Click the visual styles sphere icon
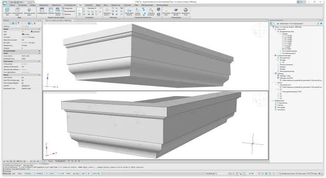Image resolution: width=326 pixels, height=178 pixels. coord(186,10)
